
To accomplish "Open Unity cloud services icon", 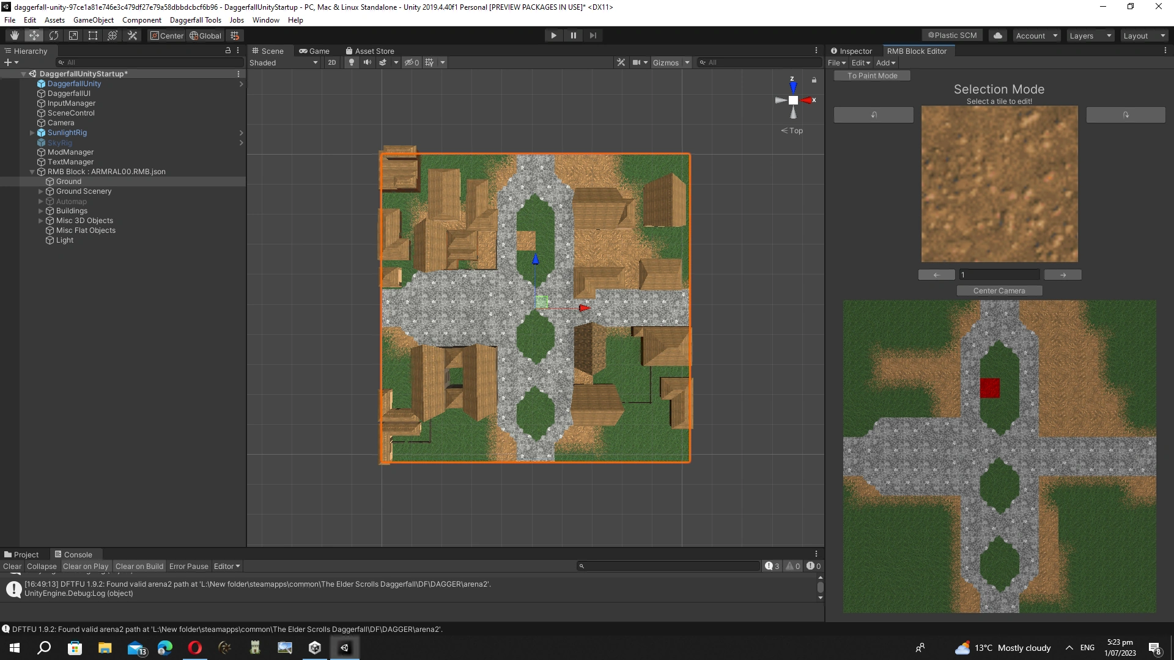I will point(998,35).
